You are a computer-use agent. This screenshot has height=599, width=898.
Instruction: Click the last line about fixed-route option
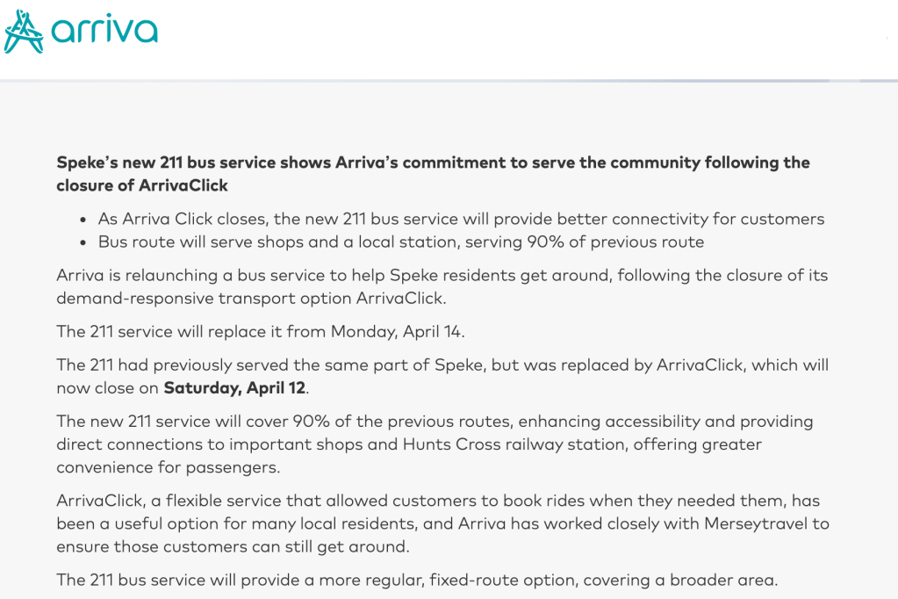coord(417,580)
